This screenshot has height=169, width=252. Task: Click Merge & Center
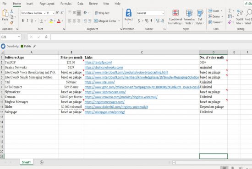[x=105, y=21]
